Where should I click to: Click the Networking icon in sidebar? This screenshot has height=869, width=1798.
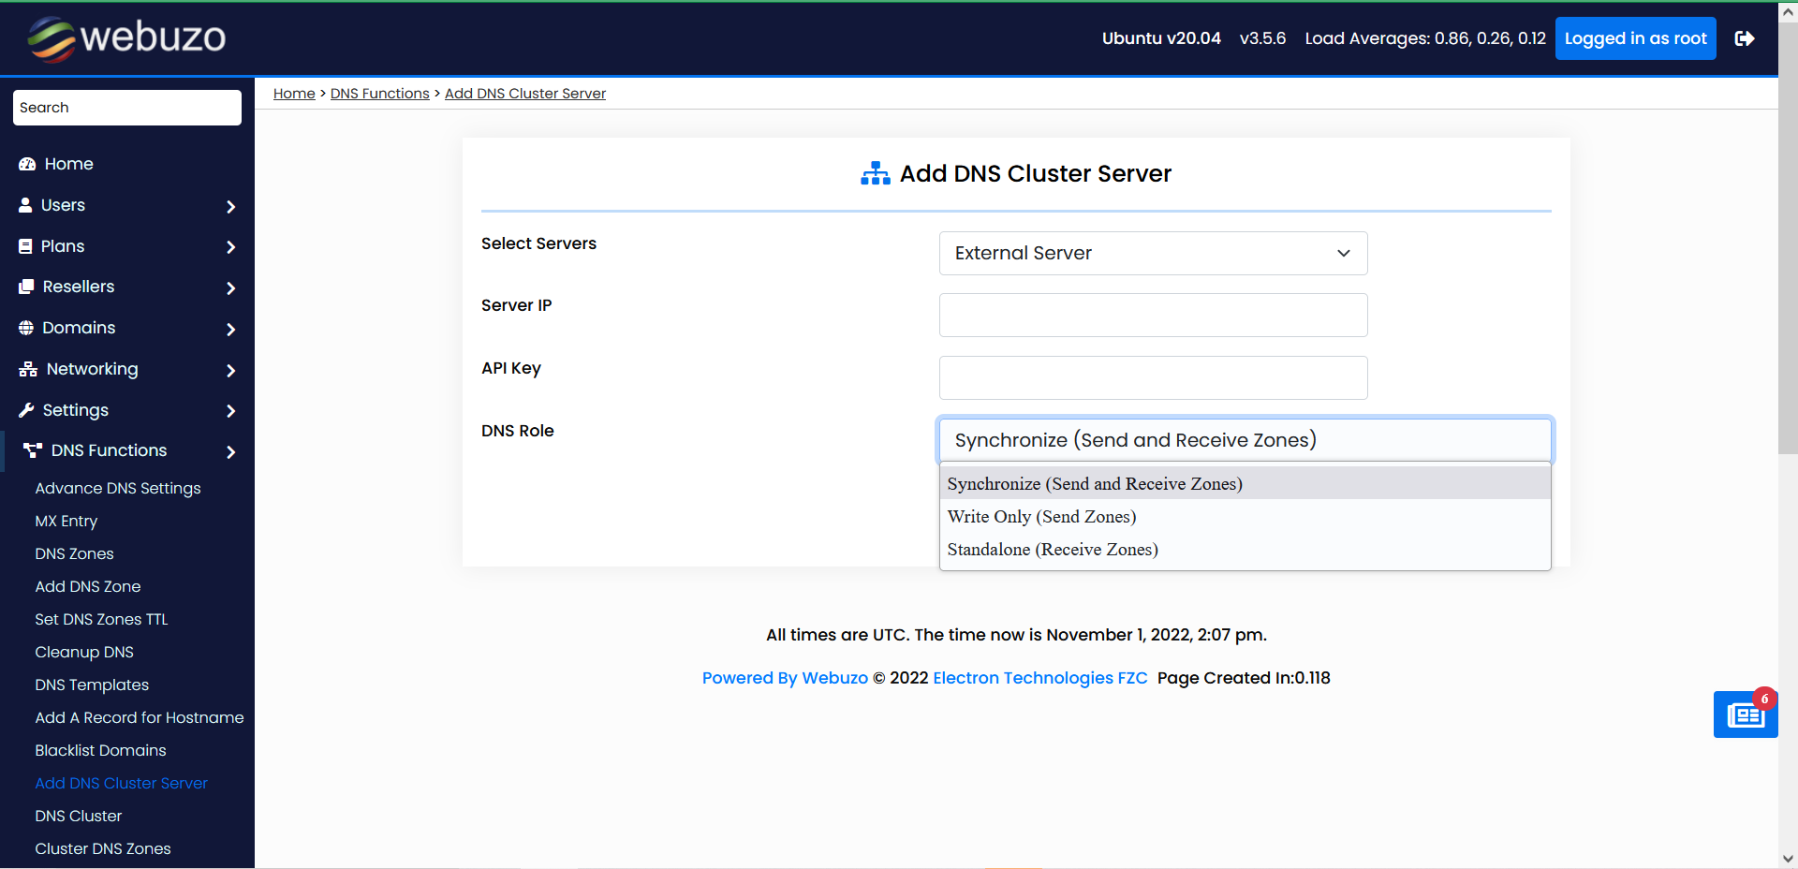coord(28,369)
